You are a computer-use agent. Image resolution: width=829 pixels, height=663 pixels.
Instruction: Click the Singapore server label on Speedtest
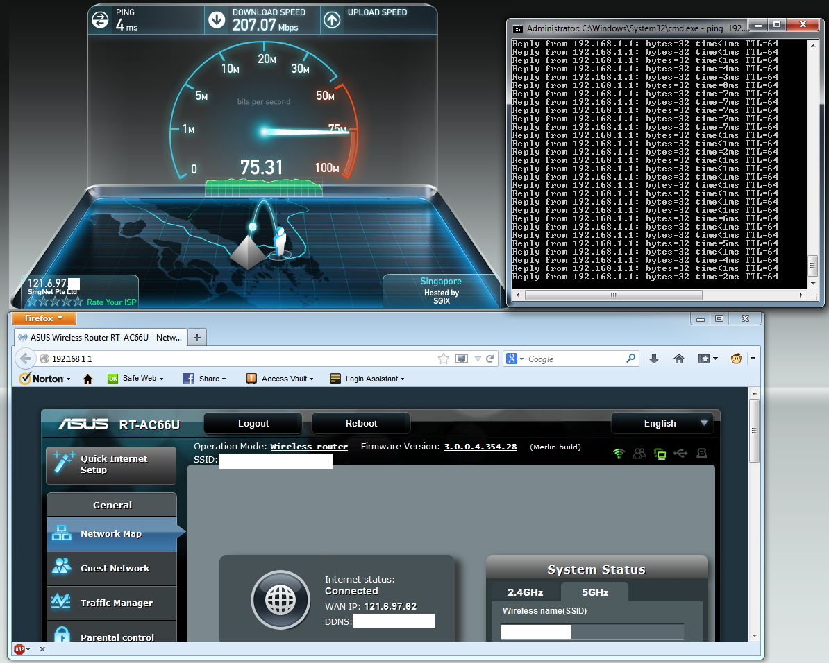[x=441, y=281]
